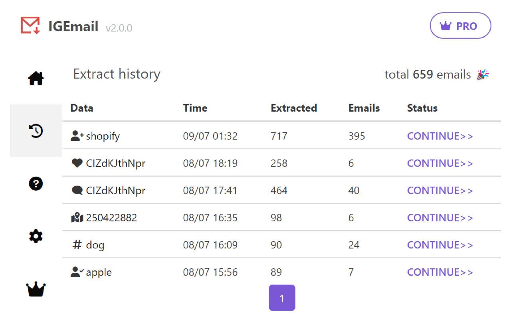Click the heart icon beside CIZdKJthNpr
Screen dimensions: 511x319
point(77,163)
